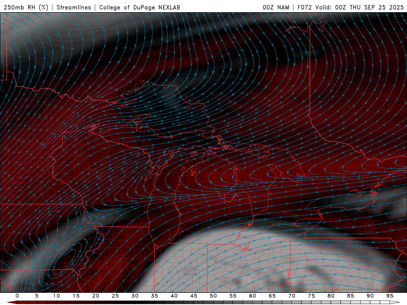Click the colorbar label "5"
Screen dimensions: 407x305
(37, 296)
